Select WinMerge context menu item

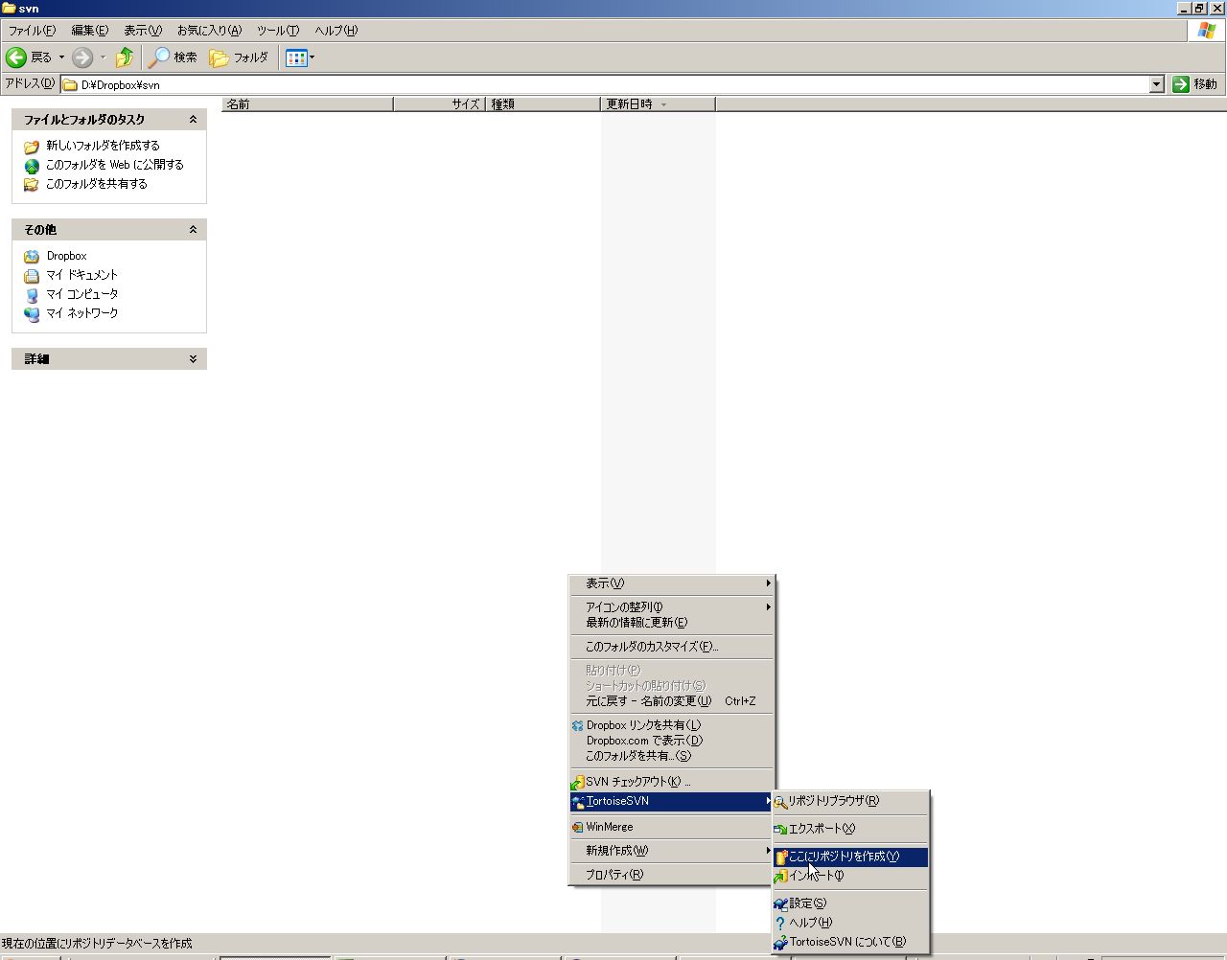click(672, 827)
